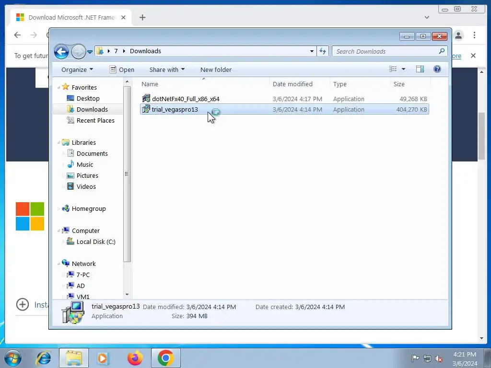Collapse the Network node
491x368 pixels.
(59, 264)
